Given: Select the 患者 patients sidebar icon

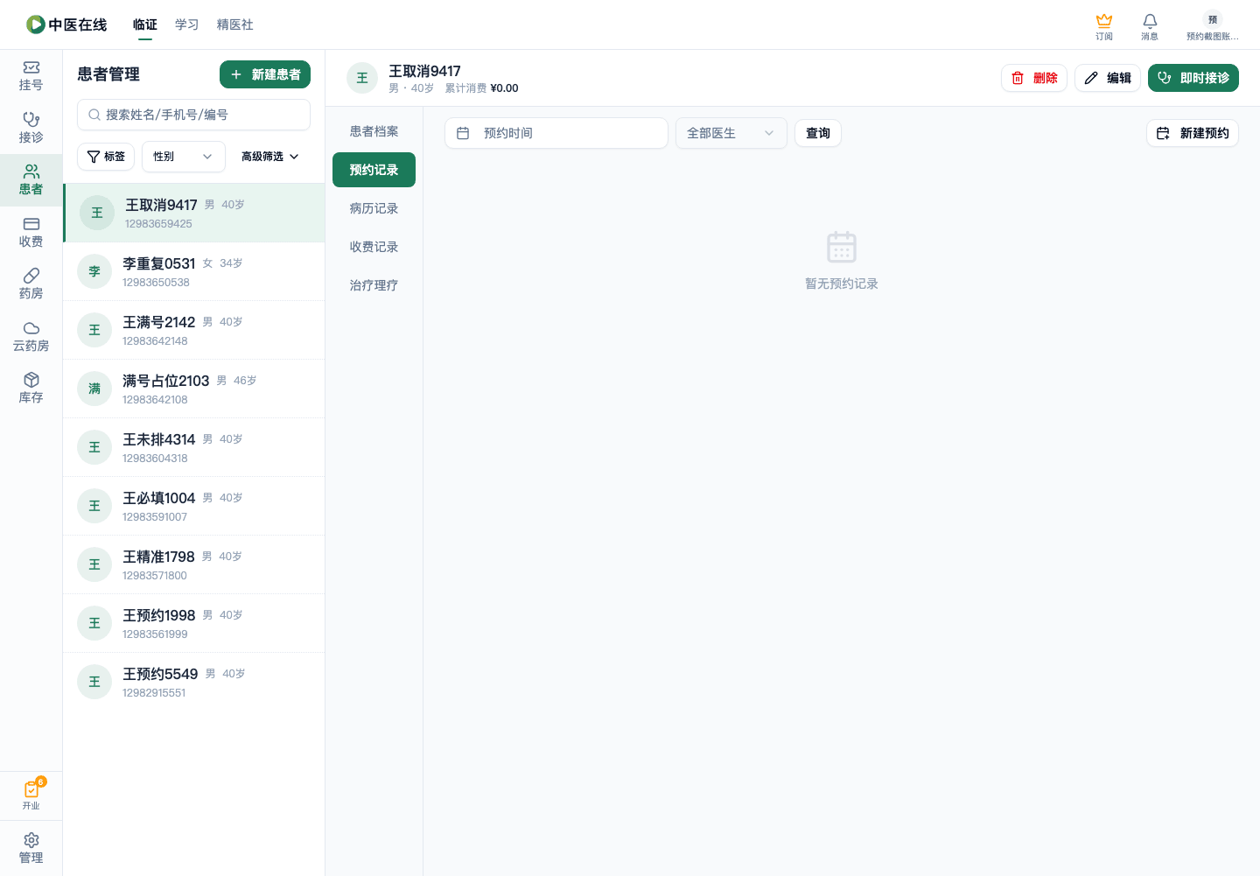Looking at the screenshot, I should tap(31, 180).
